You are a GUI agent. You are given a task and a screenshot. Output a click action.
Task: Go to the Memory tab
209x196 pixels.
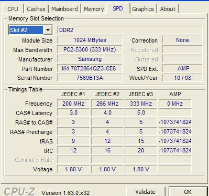(x=94, y=9)
